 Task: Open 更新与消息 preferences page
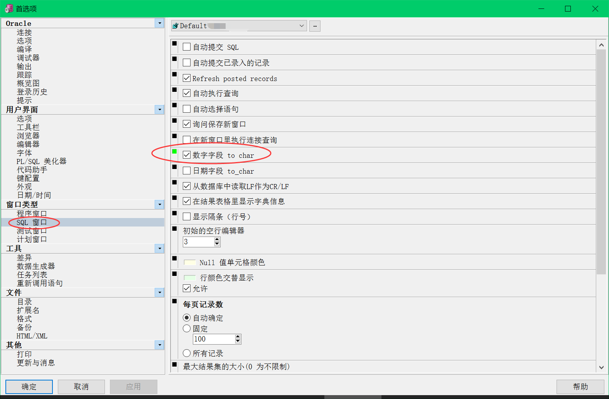point(36,363)
